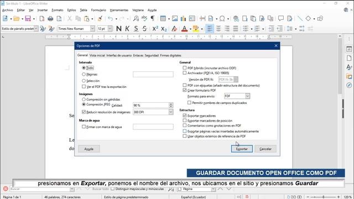Click the font color A swatch
The image size is (354, 199).
pyautogui.click(x=184, y=29)
